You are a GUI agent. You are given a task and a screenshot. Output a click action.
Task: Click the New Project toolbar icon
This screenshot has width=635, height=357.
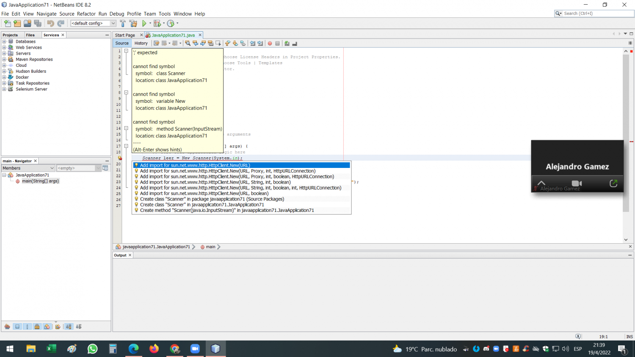click(17, 23)
